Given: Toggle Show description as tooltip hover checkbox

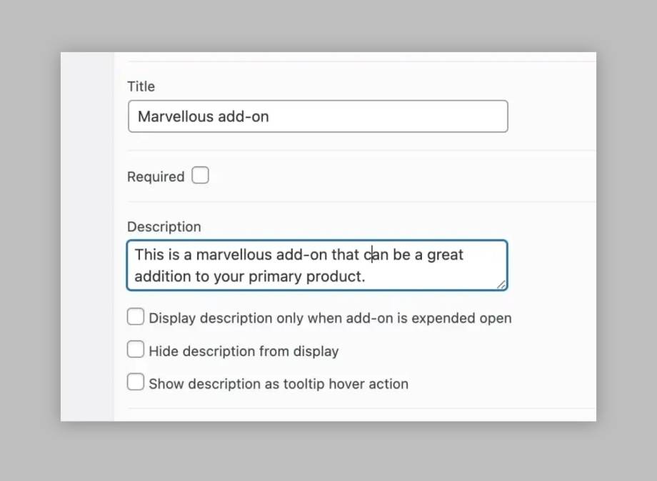Looking at the screenshot, I should (136, 382).
